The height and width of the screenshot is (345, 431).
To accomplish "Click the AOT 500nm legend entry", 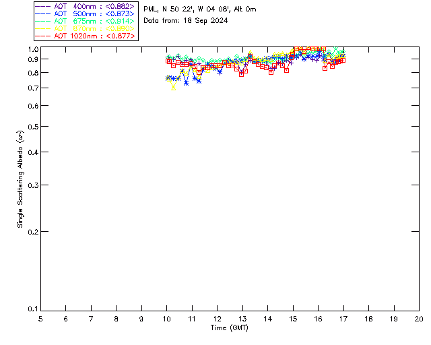I will coord(85,13).
